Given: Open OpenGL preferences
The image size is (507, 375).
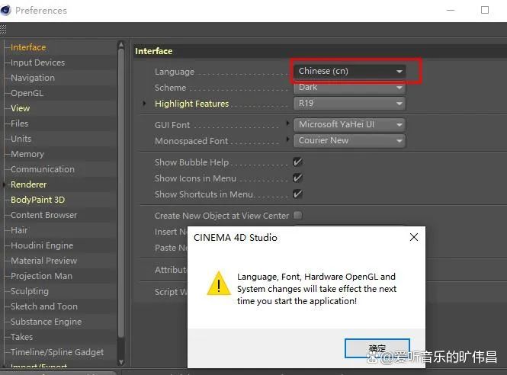Looking at the screenshot, I should click(x=27, y=93).
